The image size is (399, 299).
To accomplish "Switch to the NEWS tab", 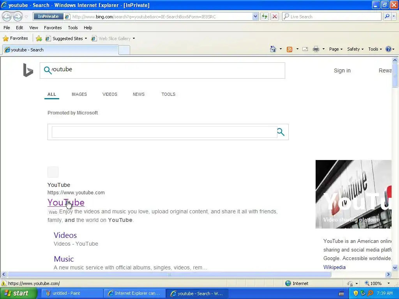I will click(138, 94).
